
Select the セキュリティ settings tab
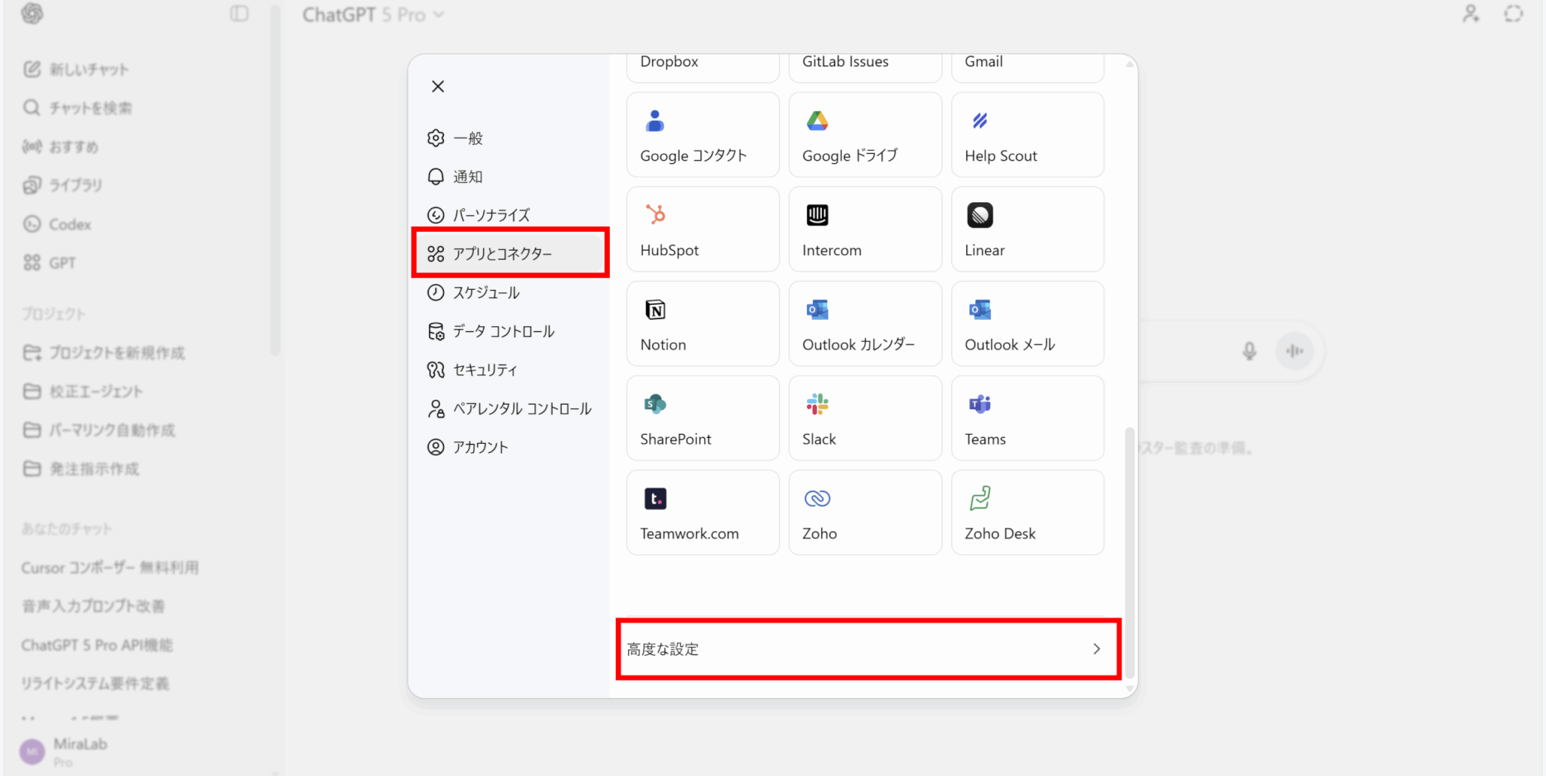[485, 370]
